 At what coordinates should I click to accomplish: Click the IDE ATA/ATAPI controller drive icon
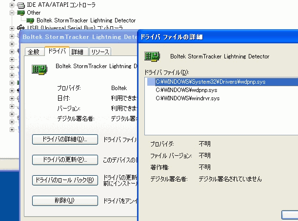21,4
